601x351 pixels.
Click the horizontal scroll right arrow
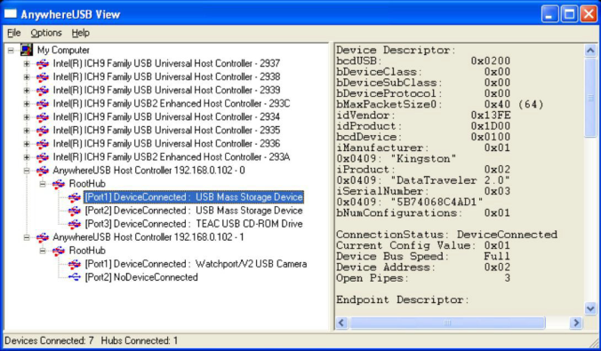576,323
